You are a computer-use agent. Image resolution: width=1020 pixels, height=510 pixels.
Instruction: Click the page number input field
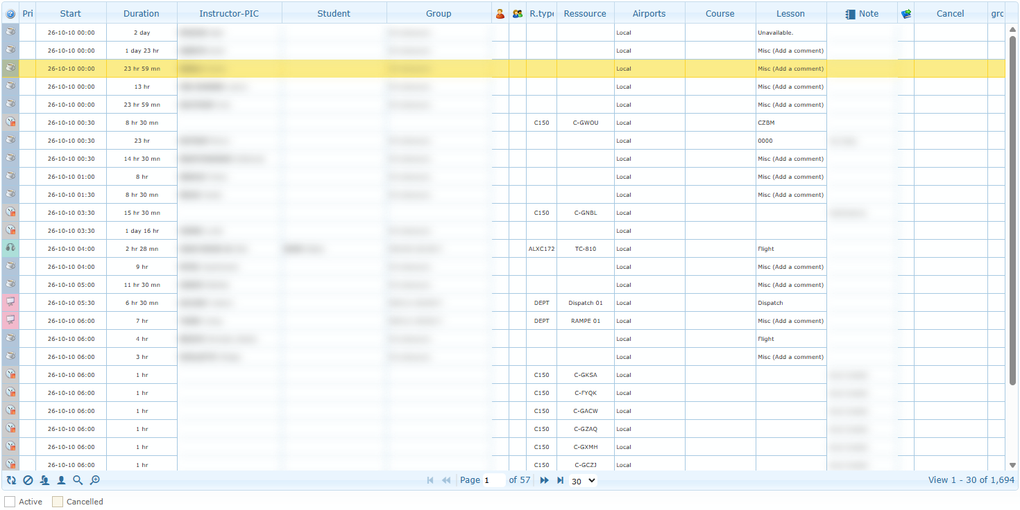click(494, 480)
